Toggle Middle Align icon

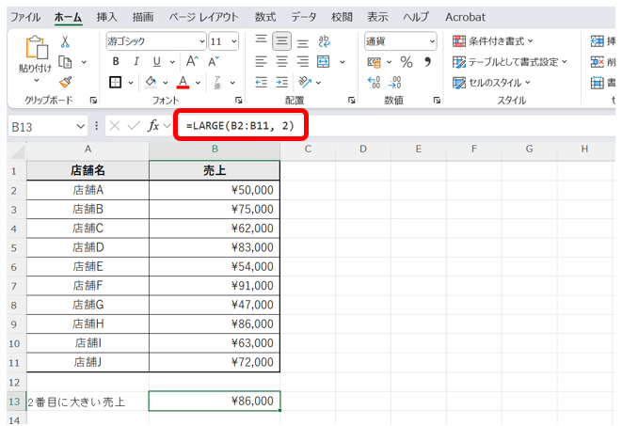coord(281,40)
